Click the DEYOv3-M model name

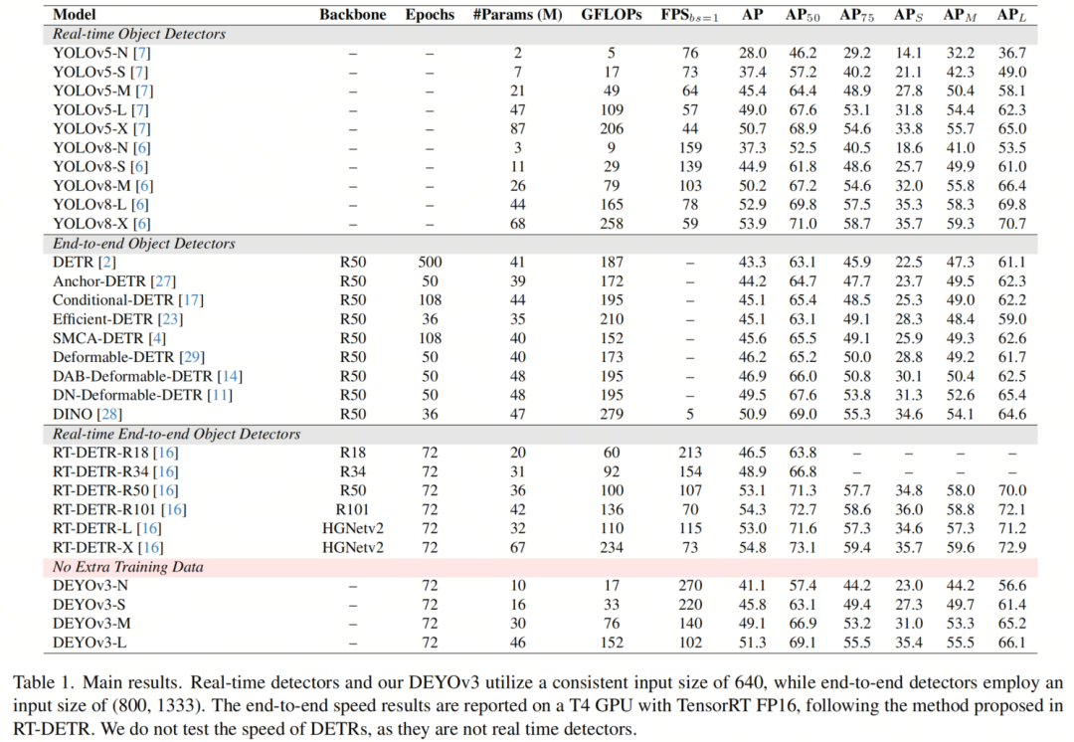91,625
